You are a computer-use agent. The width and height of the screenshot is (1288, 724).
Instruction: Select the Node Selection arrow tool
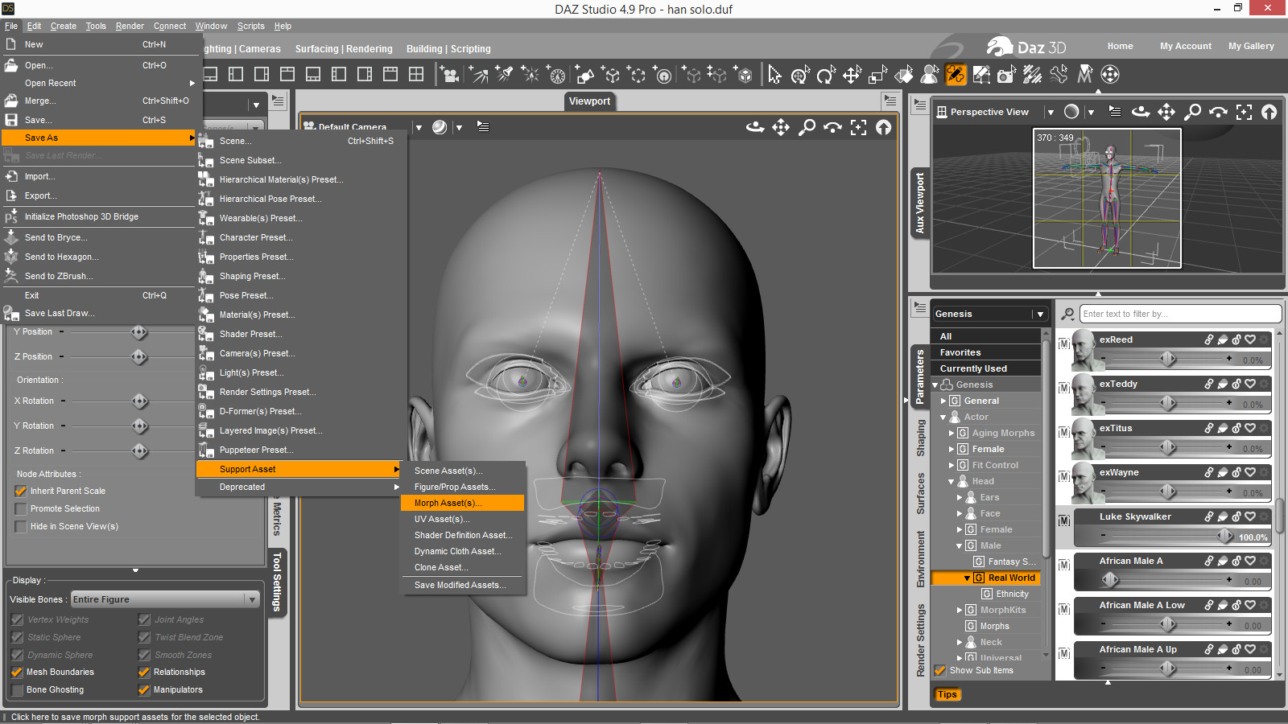(774, 75)
